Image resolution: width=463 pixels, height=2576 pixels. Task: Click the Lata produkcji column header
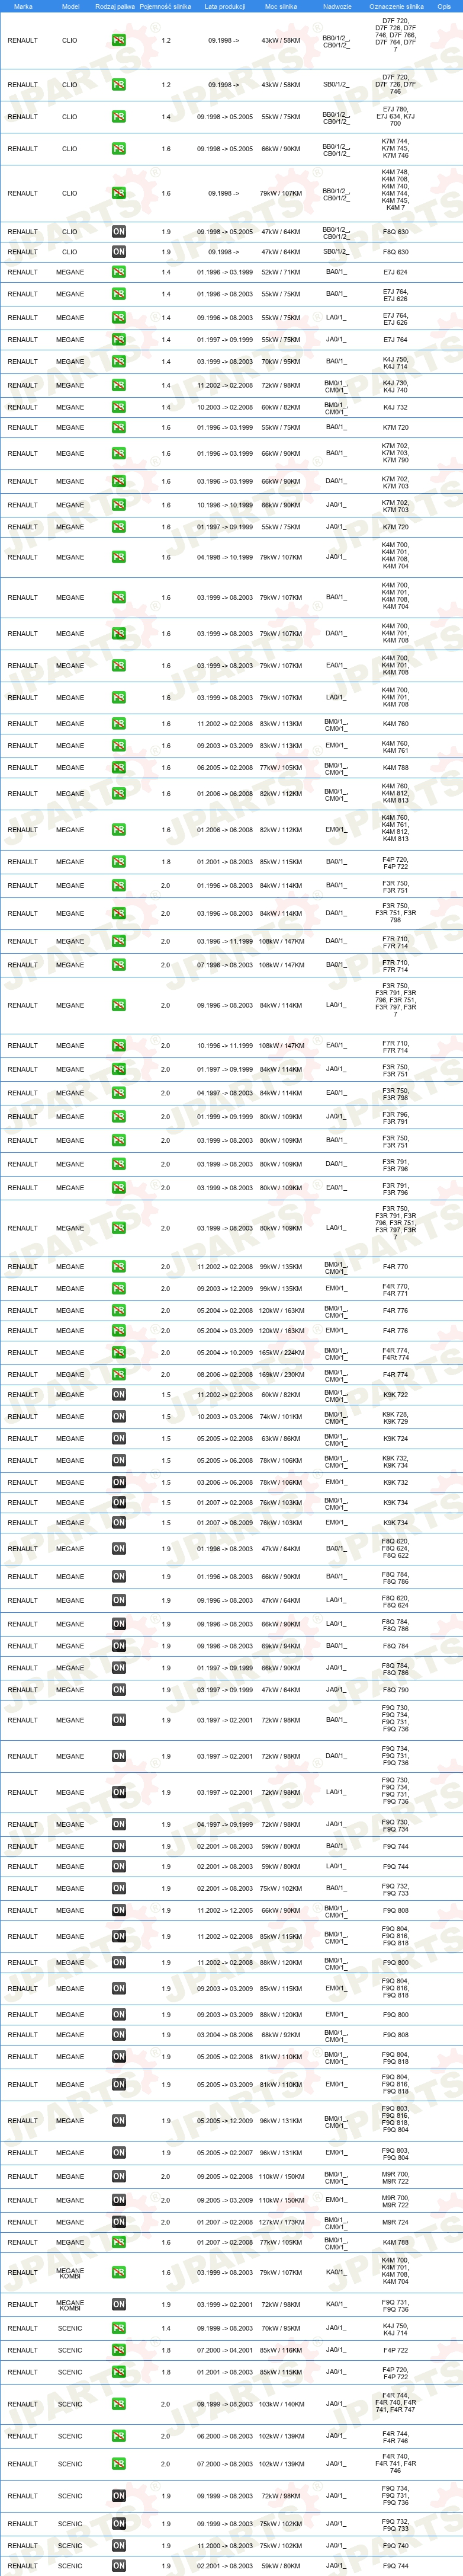[224, 6]
